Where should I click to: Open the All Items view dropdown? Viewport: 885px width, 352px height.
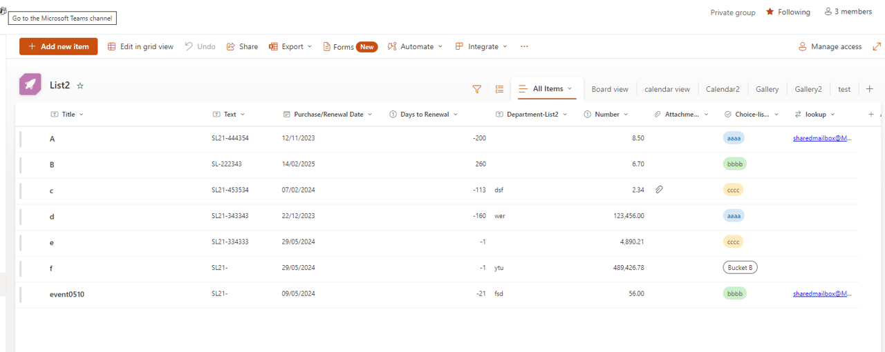(x=546, y=89)
